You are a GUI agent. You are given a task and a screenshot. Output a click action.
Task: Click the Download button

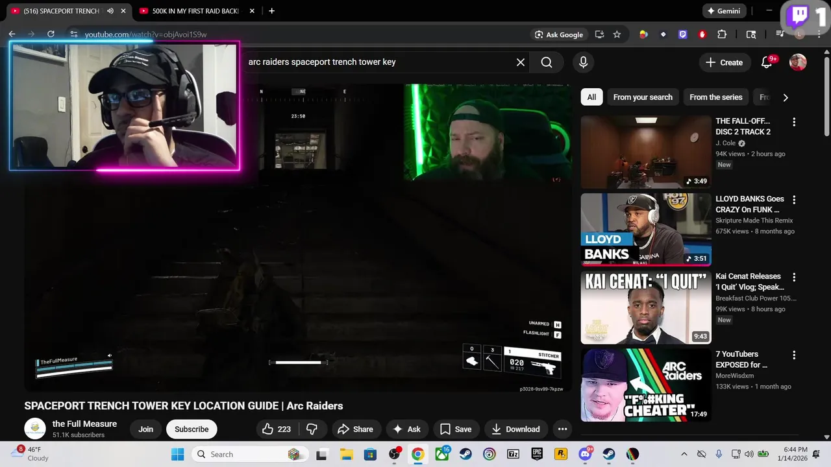coord(516,429)
